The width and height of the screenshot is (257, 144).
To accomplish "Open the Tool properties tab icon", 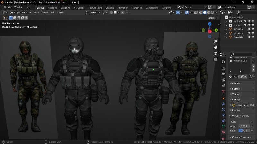I will pos(223,61).
